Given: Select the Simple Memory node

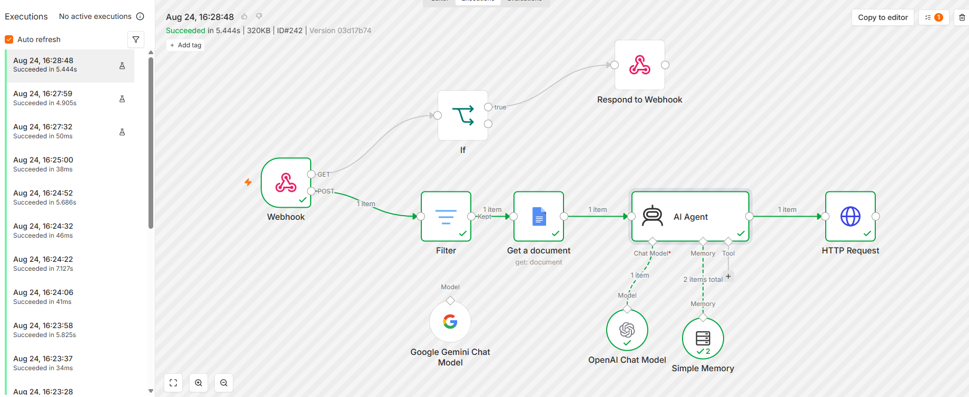Looking at the screenshot, I should [703, 338].
